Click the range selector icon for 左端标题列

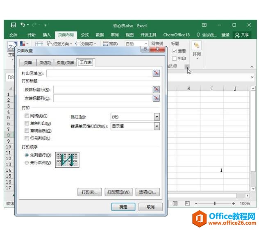pyautogui.click(x=156, y=98)
